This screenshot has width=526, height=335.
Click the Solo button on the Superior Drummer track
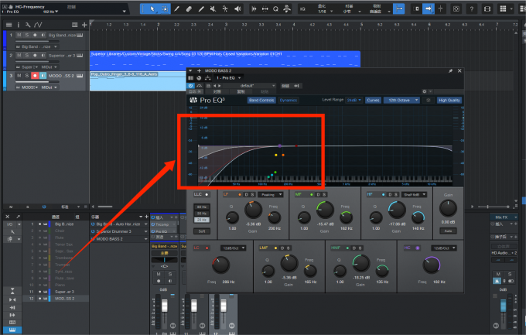26,56
